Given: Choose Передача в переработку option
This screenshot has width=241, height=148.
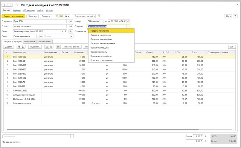Looking at the screenshot, I should coord(111,39).
